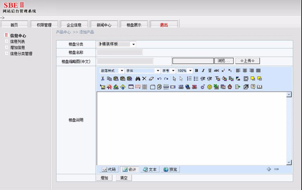Viewport: 302px width, 190px height.
Task: Insert a horizontal rule
Action: (x=166, y=87)
